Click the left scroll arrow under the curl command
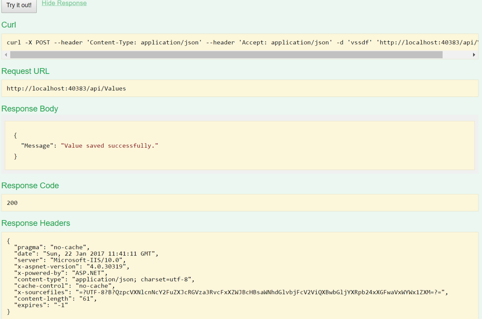This screenshot has width=482, height=319. pos(6,55)
